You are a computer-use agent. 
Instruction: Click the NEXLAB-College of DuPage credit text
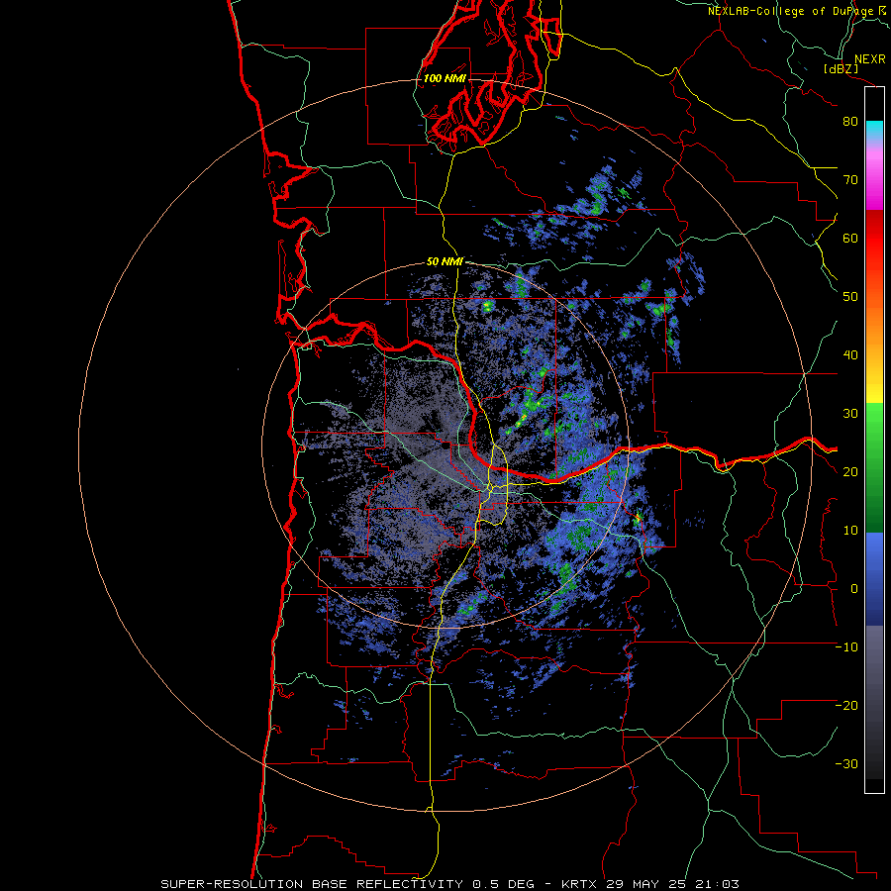tap(793, 11)
